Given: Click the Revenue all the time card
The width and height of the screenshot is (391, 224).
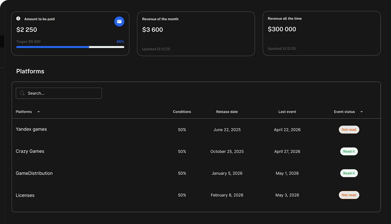Looking at the screenshot, I should tap(321, 34).
